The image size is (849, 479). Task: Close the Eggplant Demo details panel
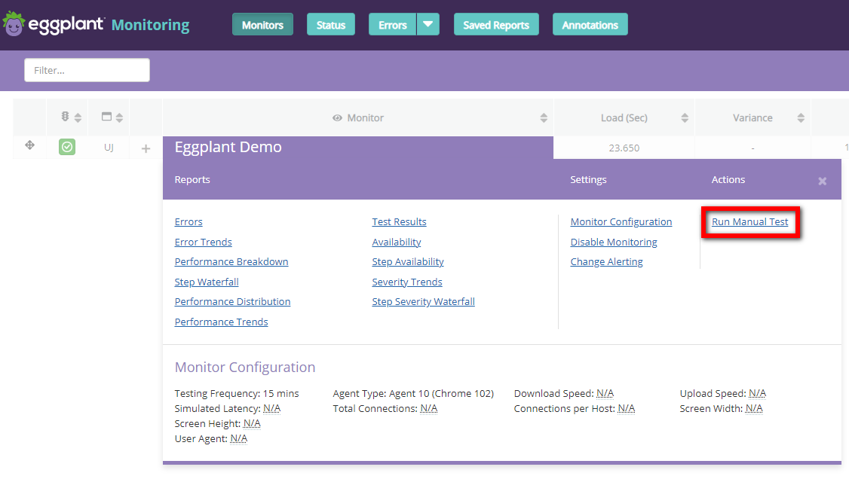pyautogui.click(x=822, y=181)
